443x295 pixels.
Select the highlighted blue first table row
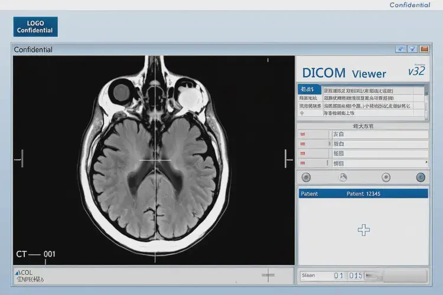(x=310, y=89)
